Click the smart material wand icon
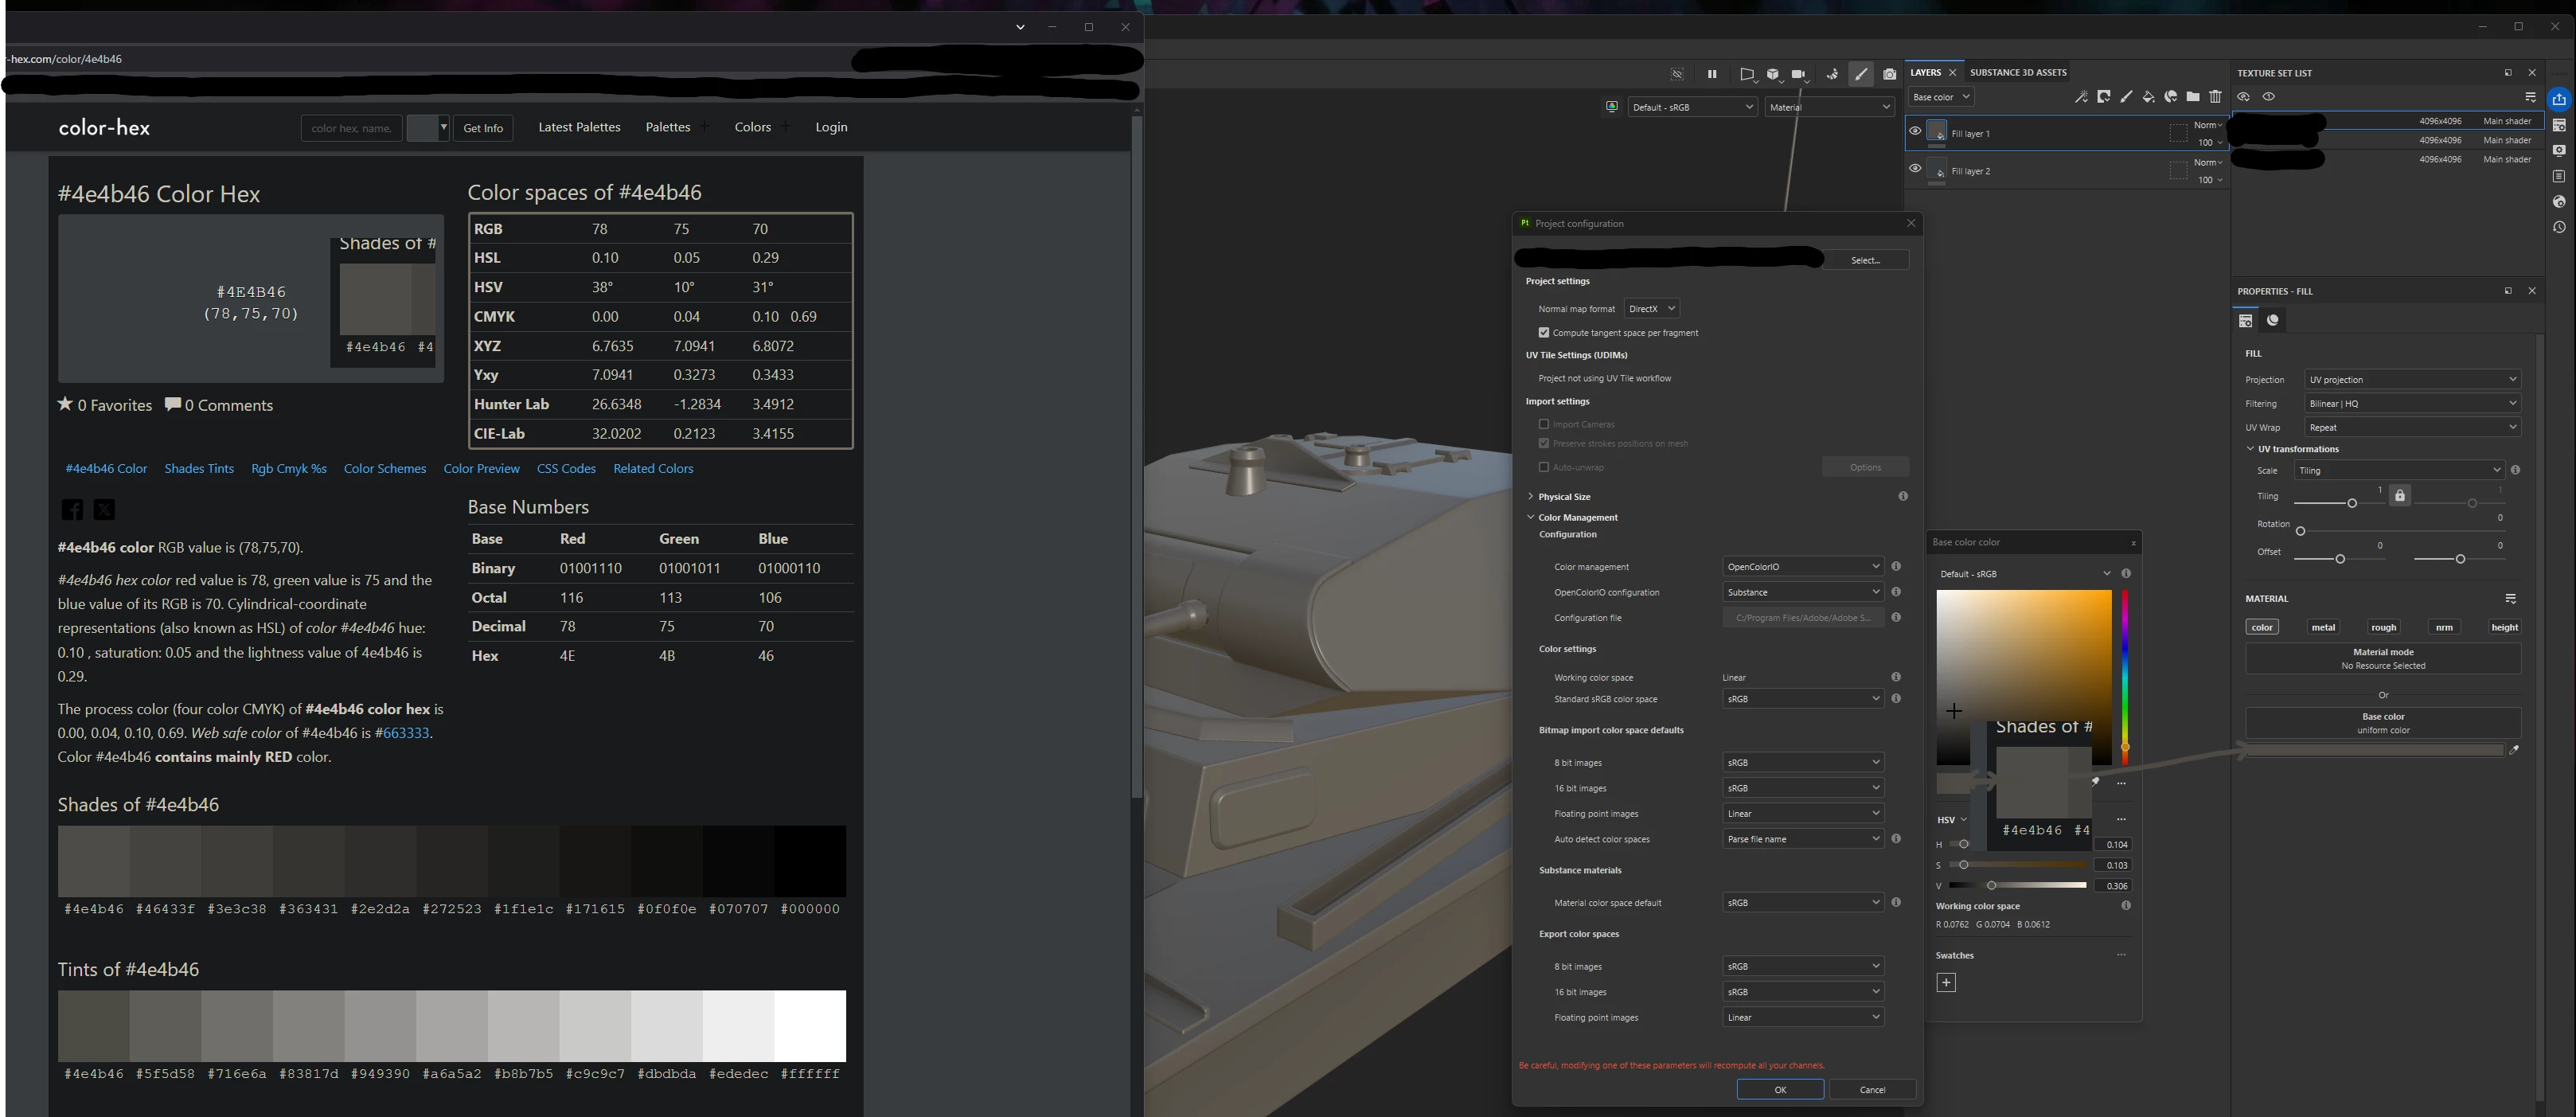The width and height of the screenshot is (2576, 1117). [2081, 97]
